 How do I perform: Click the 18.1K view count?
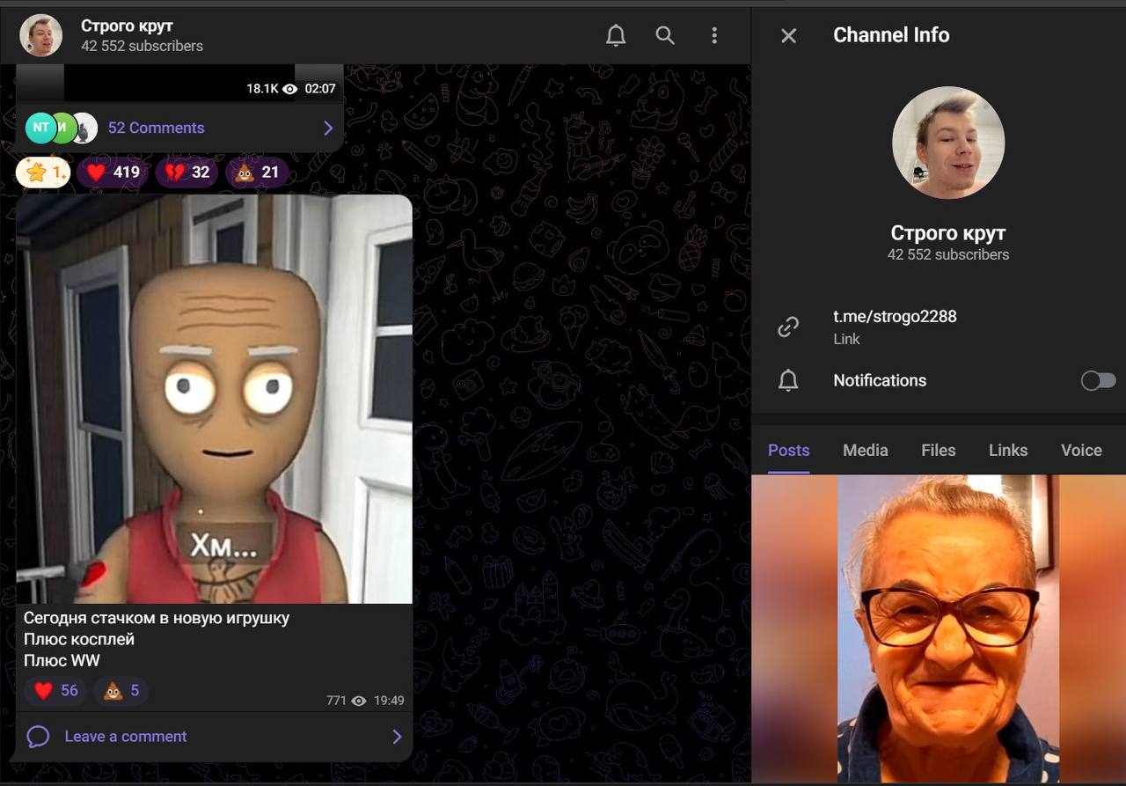coord(262,89)
